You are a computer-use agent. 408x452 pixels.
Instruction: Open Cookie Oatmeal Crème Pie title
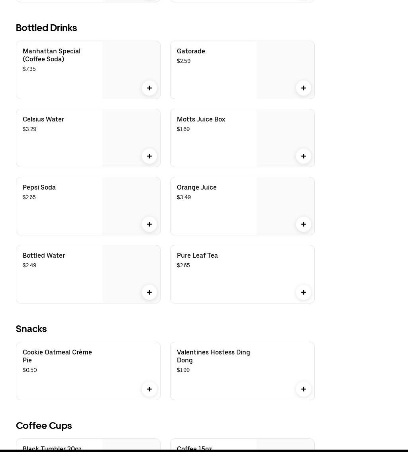[x=57, y=356]
